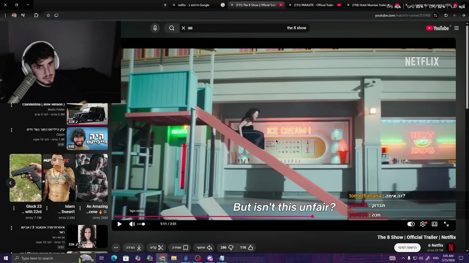Image resolution: width=469 pixels, height=263 pixels.
Task: Adjust the YouTube volume slider
Action: 143,224
